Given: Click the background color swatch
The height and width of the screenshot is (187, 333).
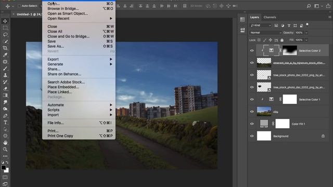Looking at the screenshot, I should tap(7, 171).
